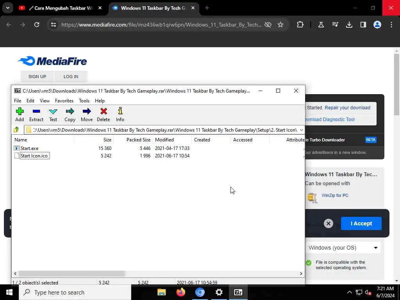Click the red Delete icon
The width and height of the screenshot is (400, 300).
coord(103,114)
